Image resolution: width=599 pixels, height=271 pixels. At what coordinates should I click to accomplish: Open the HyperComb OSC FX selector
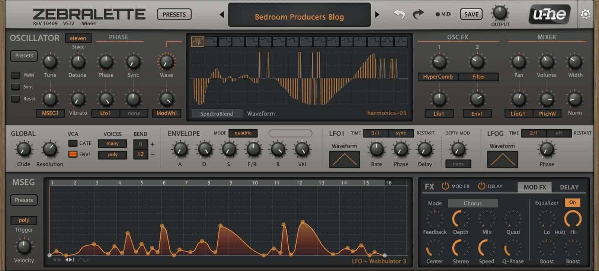[x=438, y=77]
